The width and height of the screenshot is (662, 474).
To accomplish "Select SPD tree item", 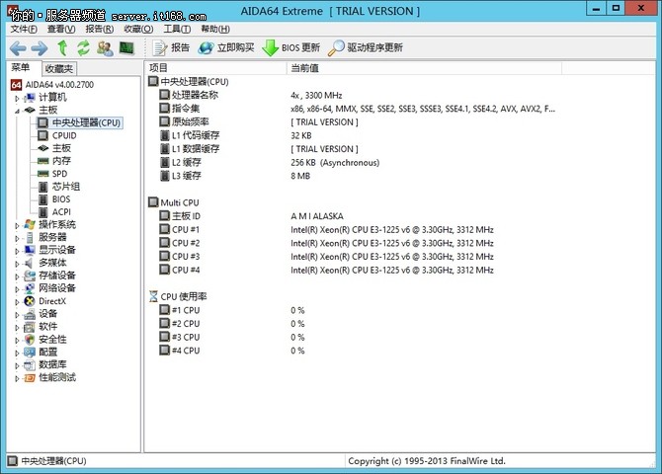I will click(x=52, y=174).
